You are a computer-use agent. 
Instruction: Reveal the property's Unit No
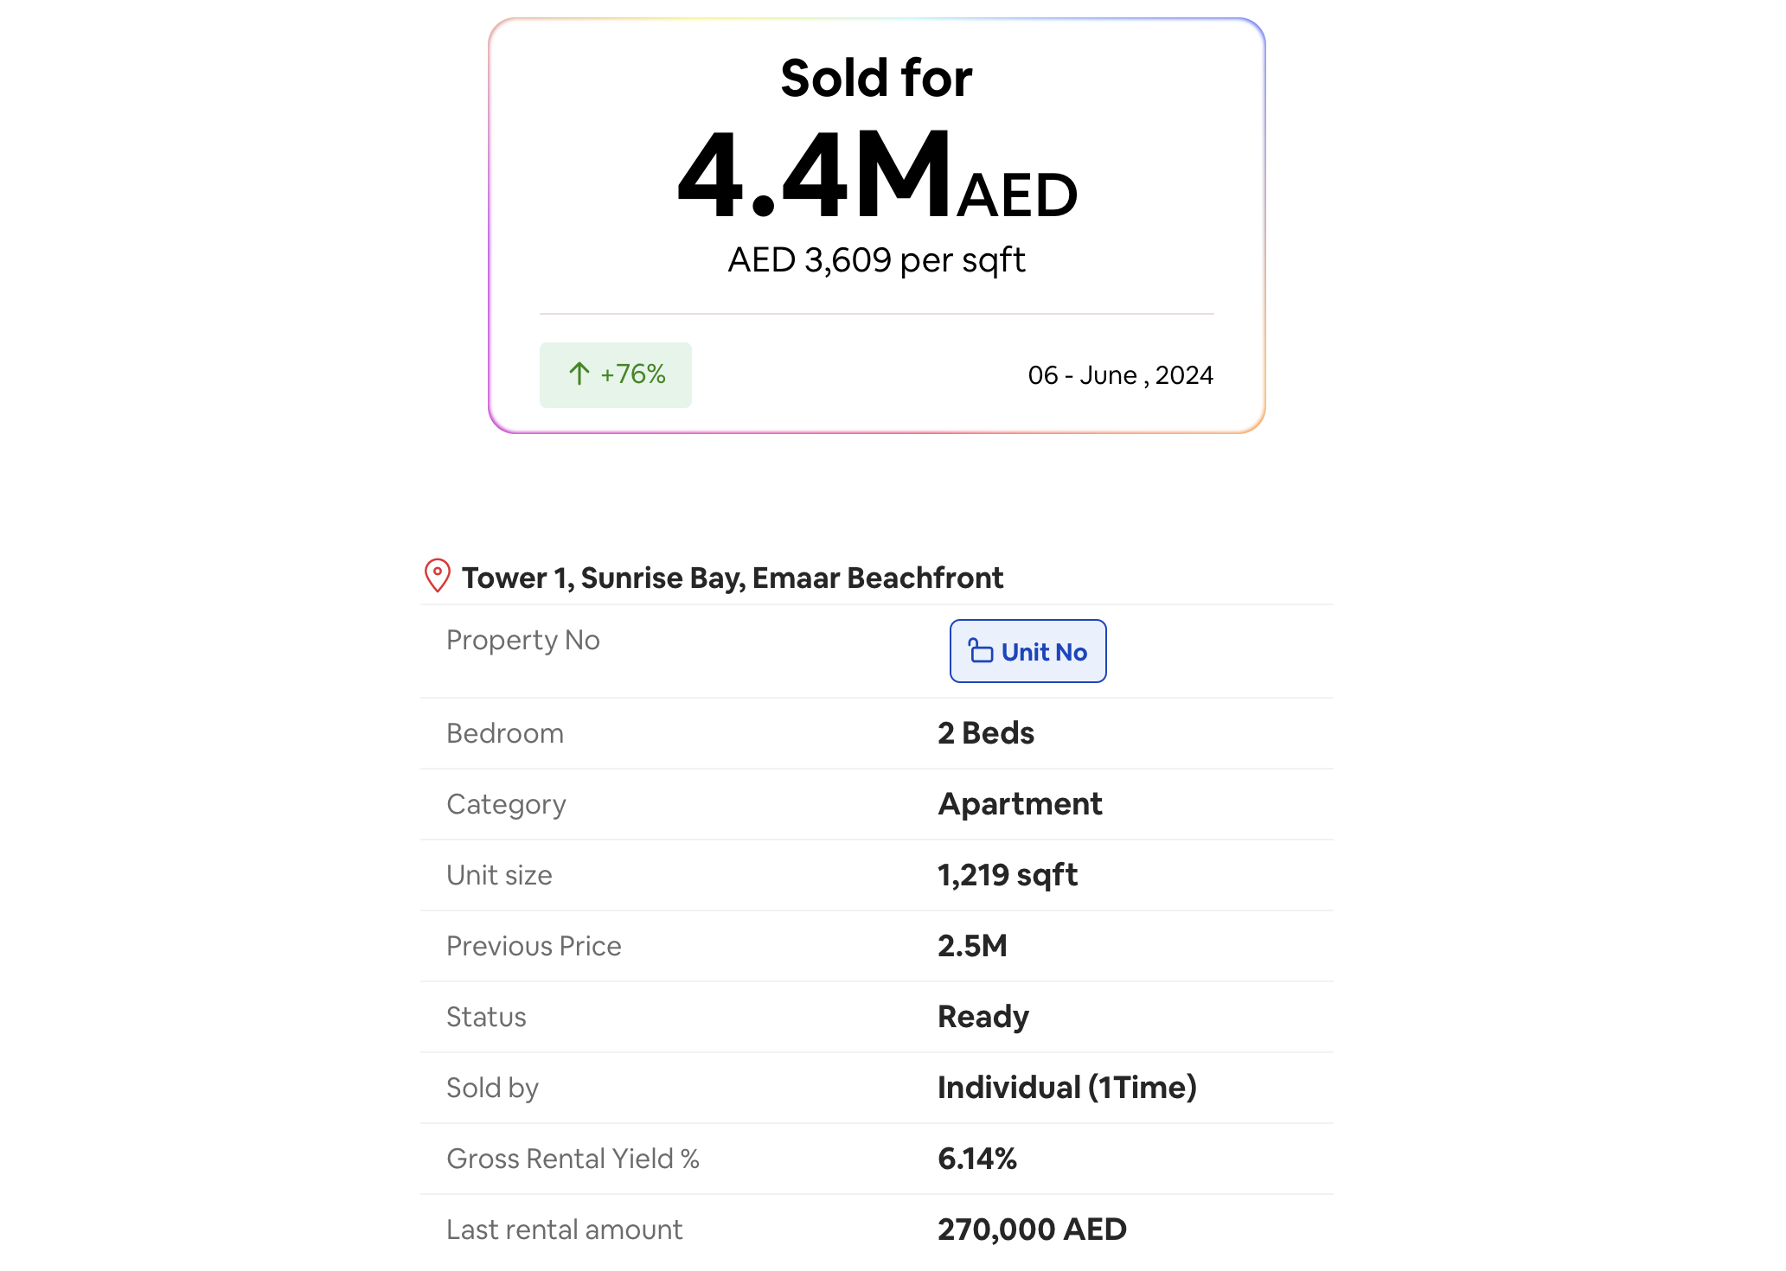[1027, 651]
